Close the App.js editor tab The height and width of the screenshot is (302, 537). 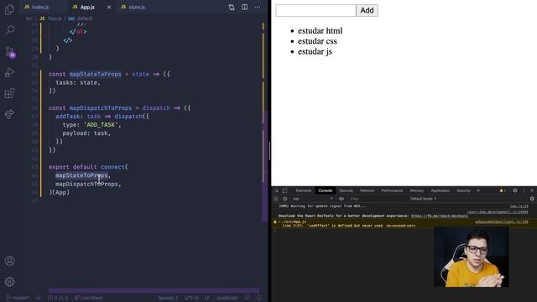pos(109,8)
